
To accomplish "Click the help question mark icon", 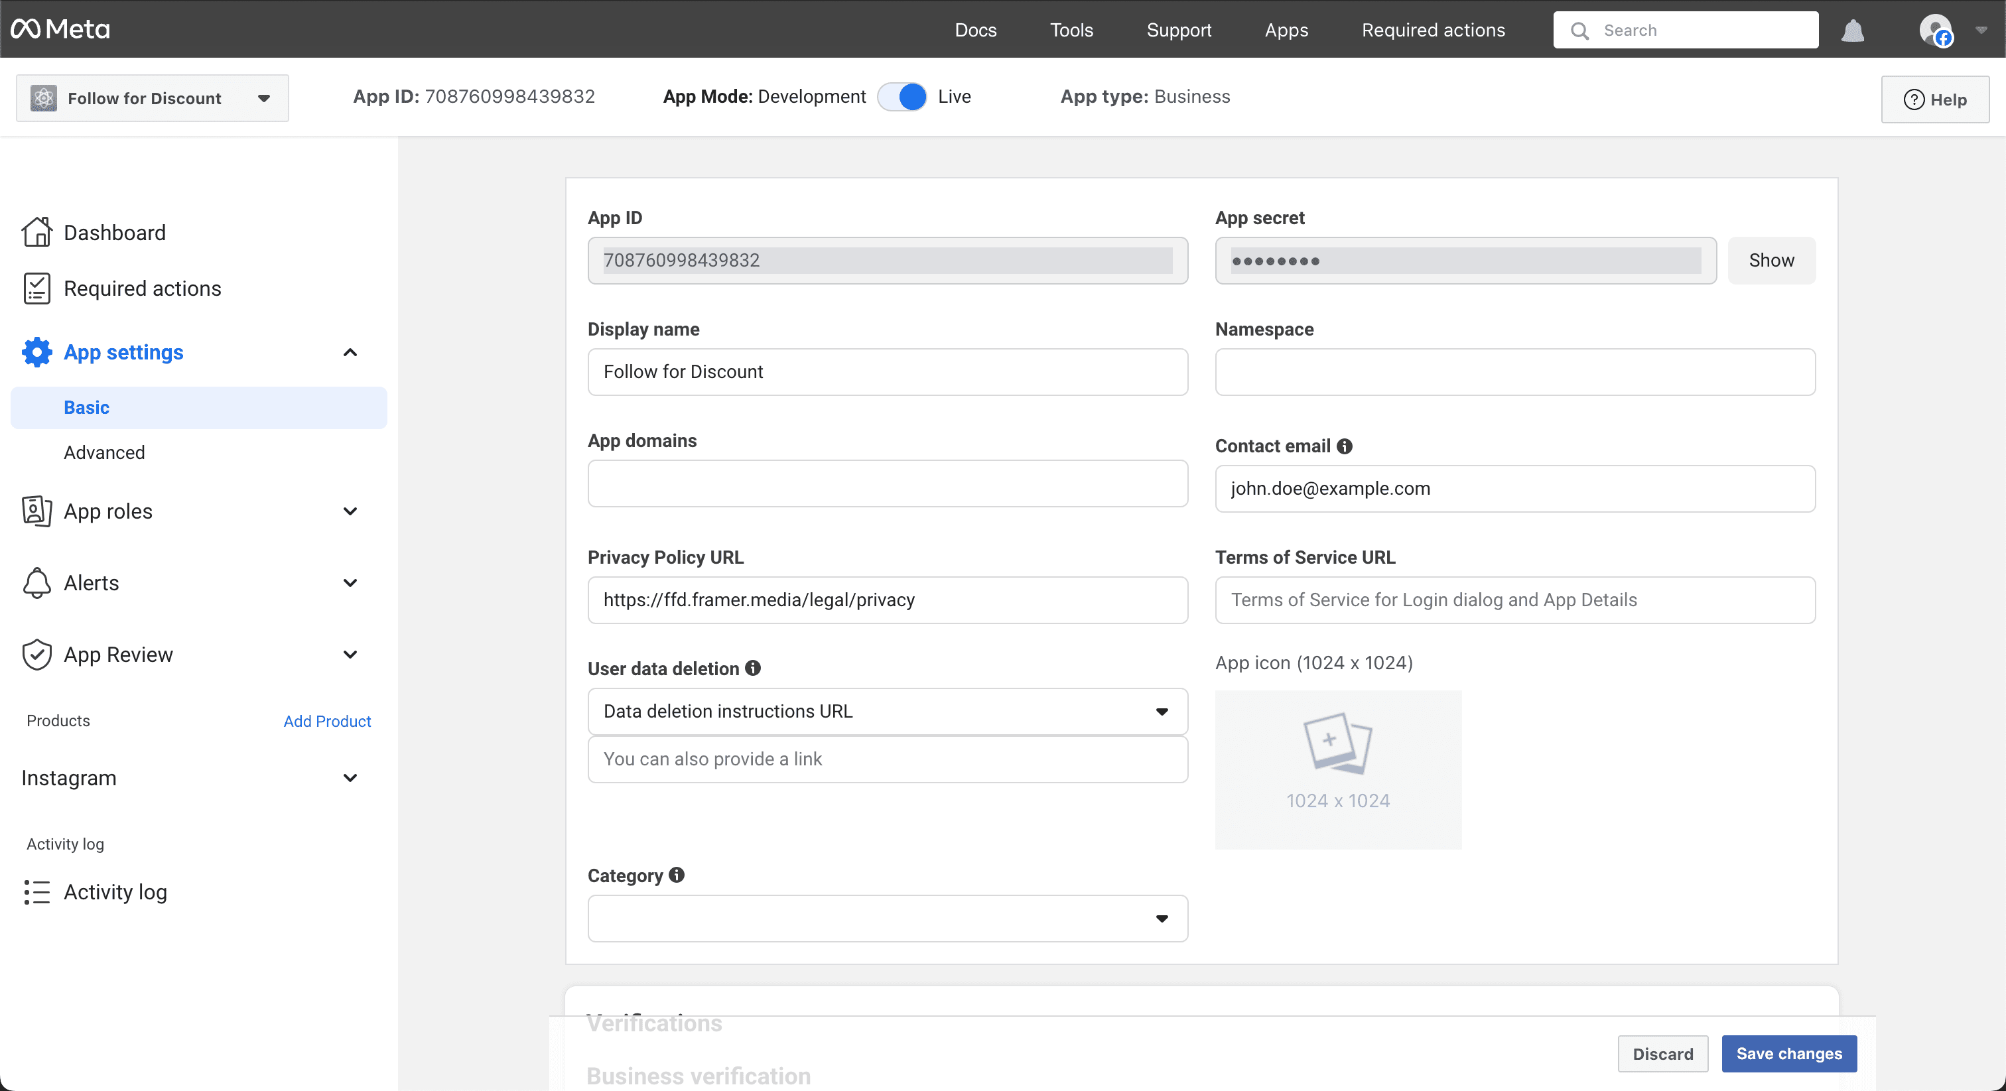I will pyautogui.click(x=1913, y=99).
